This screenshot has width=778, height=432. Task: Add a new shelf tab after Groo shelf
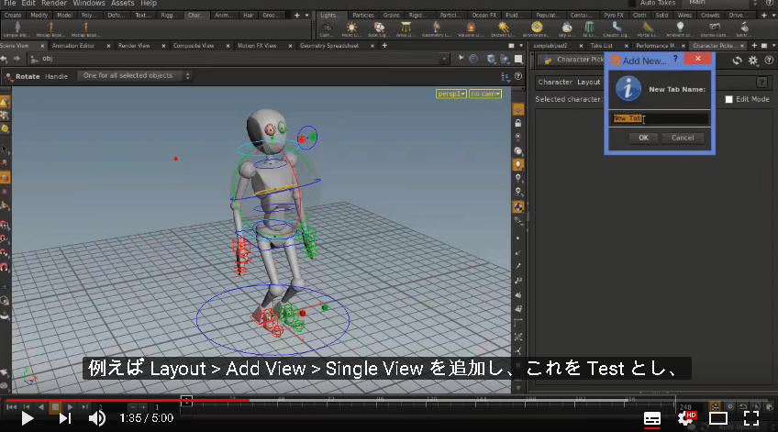296,16
